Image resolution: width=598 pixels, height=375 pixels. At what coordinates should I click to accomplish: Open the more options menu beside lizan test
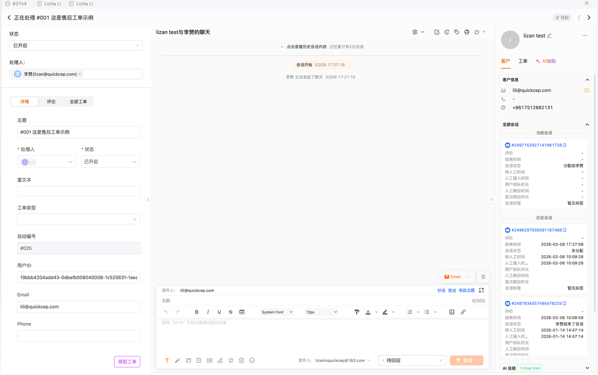(x=584, y=35)
